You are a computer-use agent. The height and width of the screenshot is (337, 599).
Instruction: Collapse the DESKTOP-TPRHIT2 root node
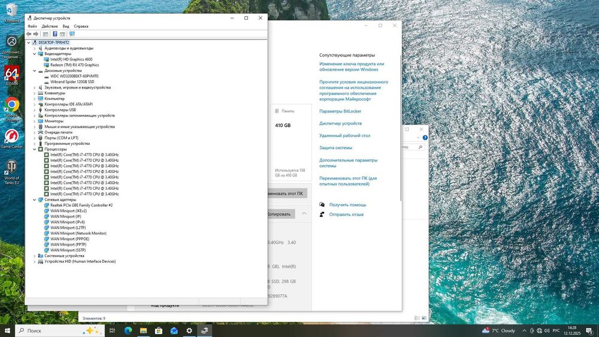pyautogui.click(x=29, y=42)
